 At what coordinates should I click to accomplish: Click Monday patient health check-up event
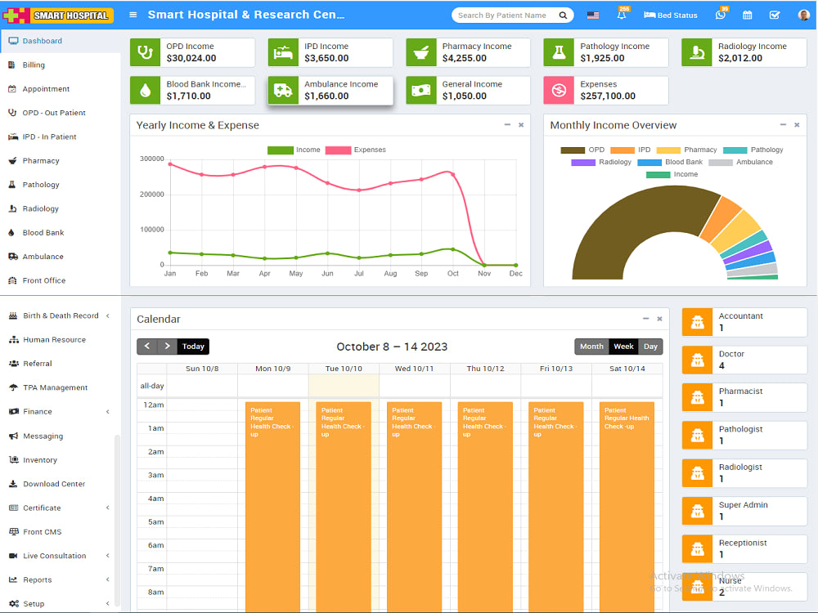click(272, 506)
